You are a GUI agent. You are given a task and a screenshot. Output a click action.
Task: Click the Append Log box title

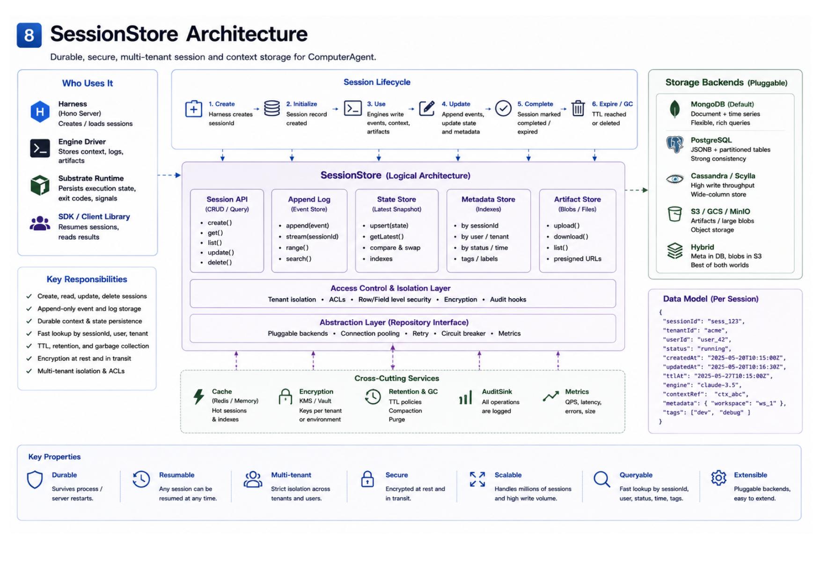tap(309, 199)
